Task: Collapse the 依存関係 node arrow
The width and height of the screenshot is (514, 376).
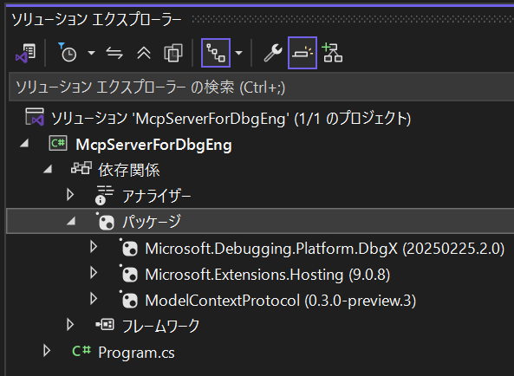Action: coord(48,169)
